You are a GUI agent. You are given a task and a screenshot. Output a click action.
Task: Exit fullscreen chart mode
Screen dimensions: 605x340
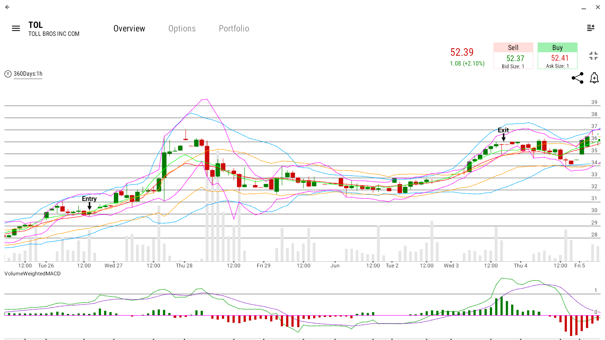pyautogui.click(x=593, y=56)
